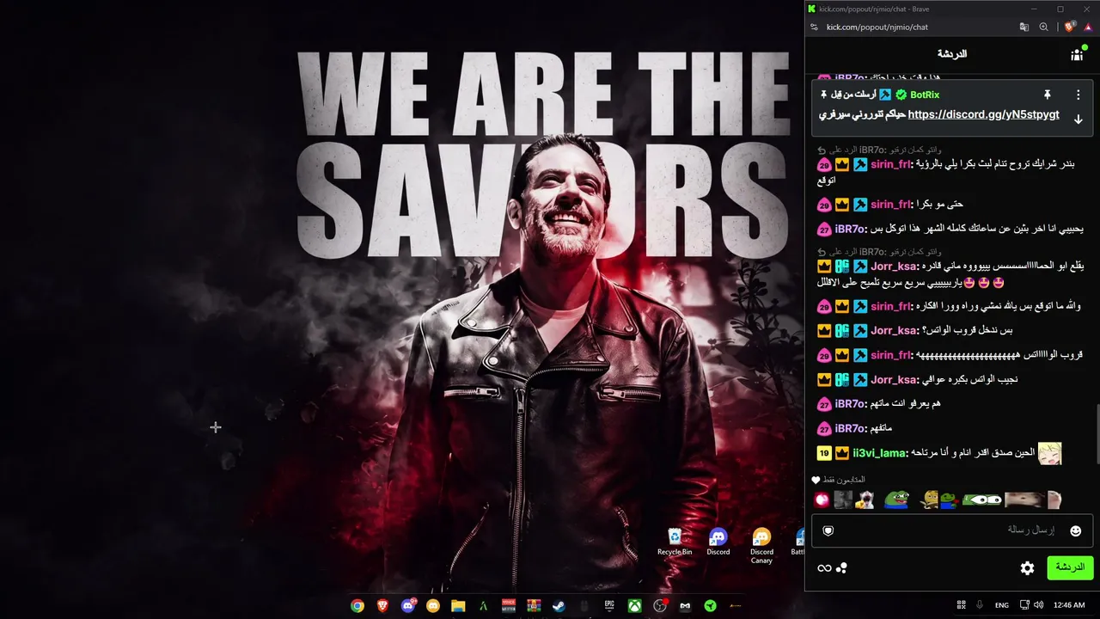Insert the red orb emote
Screen dimensions: 1100x619
(x=822, y=499)
